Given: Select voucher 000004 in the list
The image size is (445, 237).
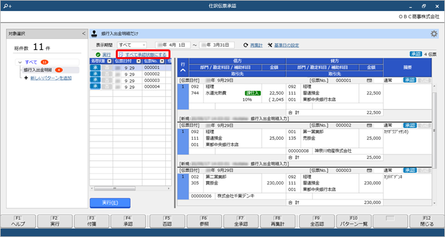Looking at the screenshot, I should click(131, 87).
